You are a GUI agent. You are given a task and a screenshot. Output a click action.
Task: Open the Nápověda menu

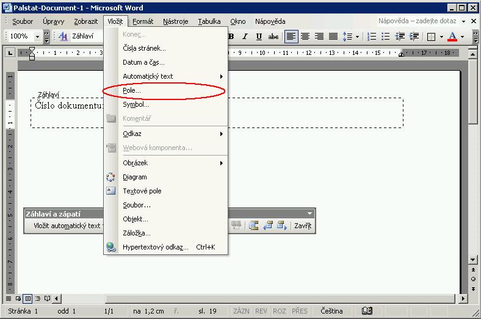pos(270,21)
